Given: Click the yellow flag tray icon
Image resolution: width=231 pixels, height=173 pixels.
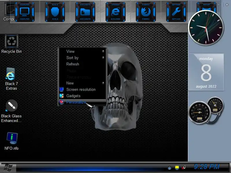Looking at the screenshot, I should 177,168.
